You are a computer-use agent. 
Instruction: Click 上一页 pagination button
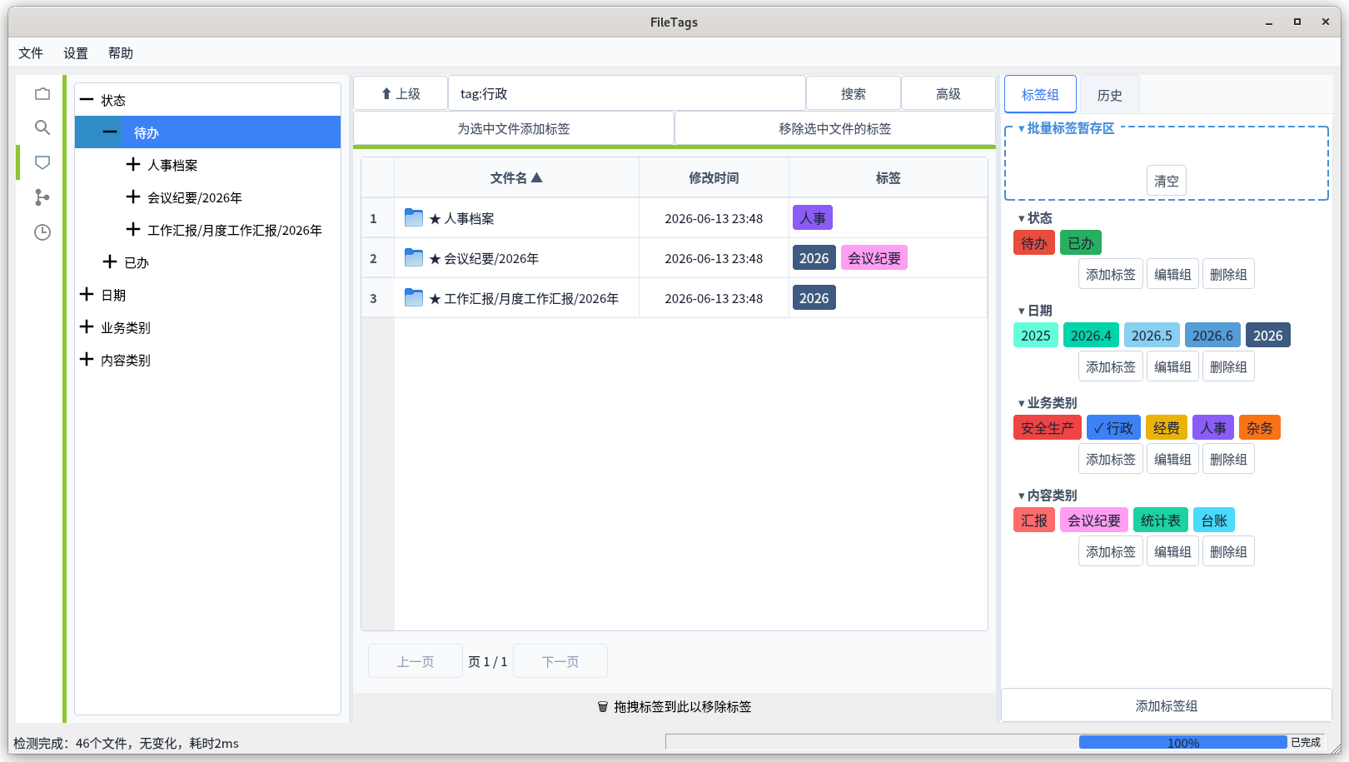[416, 661]
